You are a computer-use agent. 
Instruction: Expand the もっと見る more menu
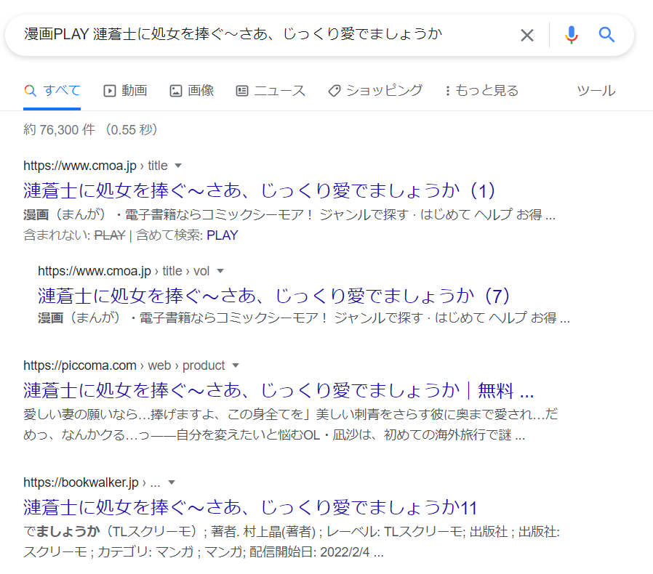(x=481, y=91)
